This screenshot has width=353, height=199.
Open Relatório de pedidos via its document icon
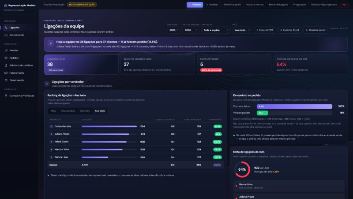6,65
